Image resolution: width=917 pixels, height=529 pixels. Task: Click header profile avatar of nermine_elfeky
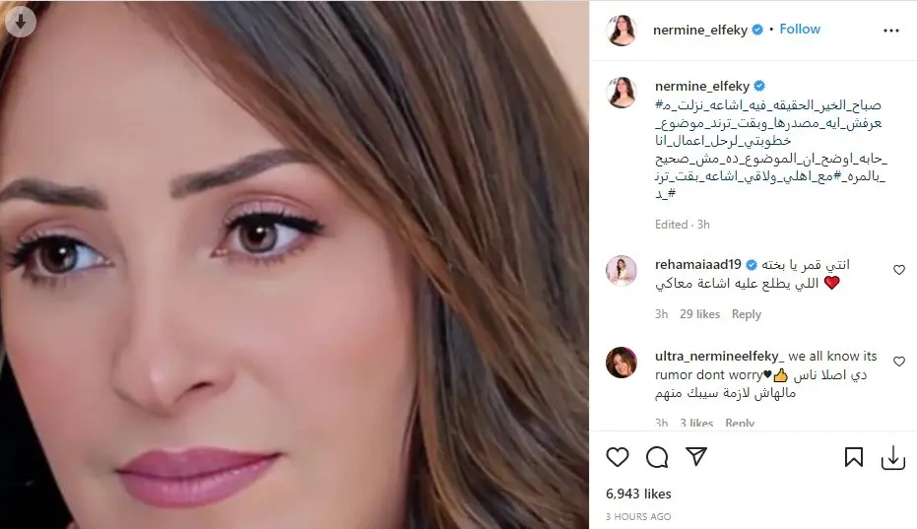click(622, 30)
